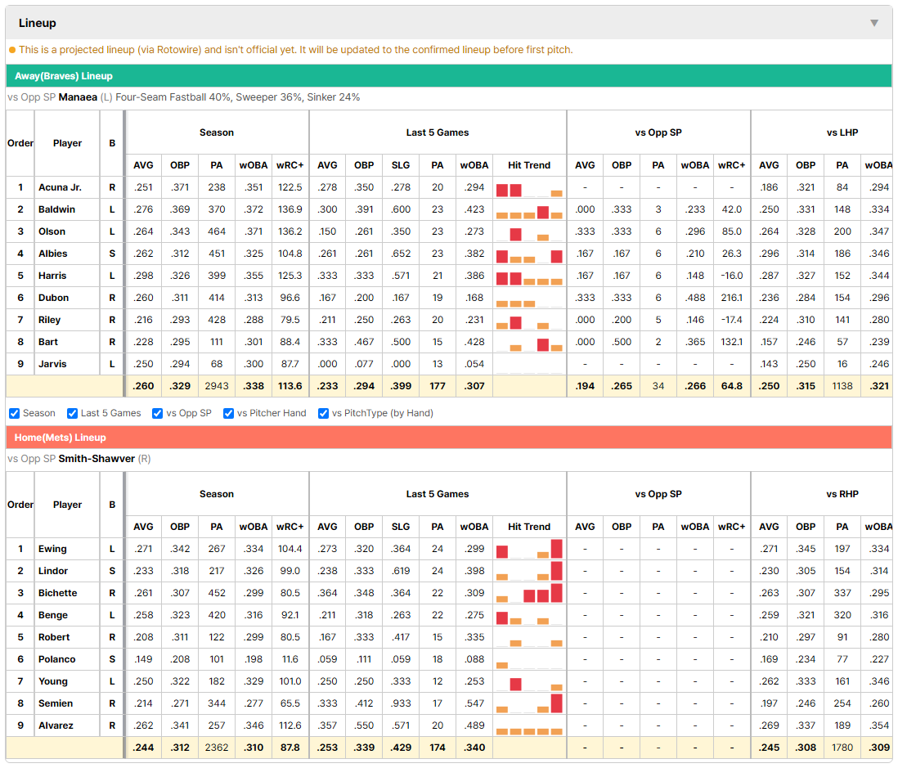Click the orange projected lineup notice dot
Image resolution: width=898 pixels, height=768 pixels.
click(12, 50)
